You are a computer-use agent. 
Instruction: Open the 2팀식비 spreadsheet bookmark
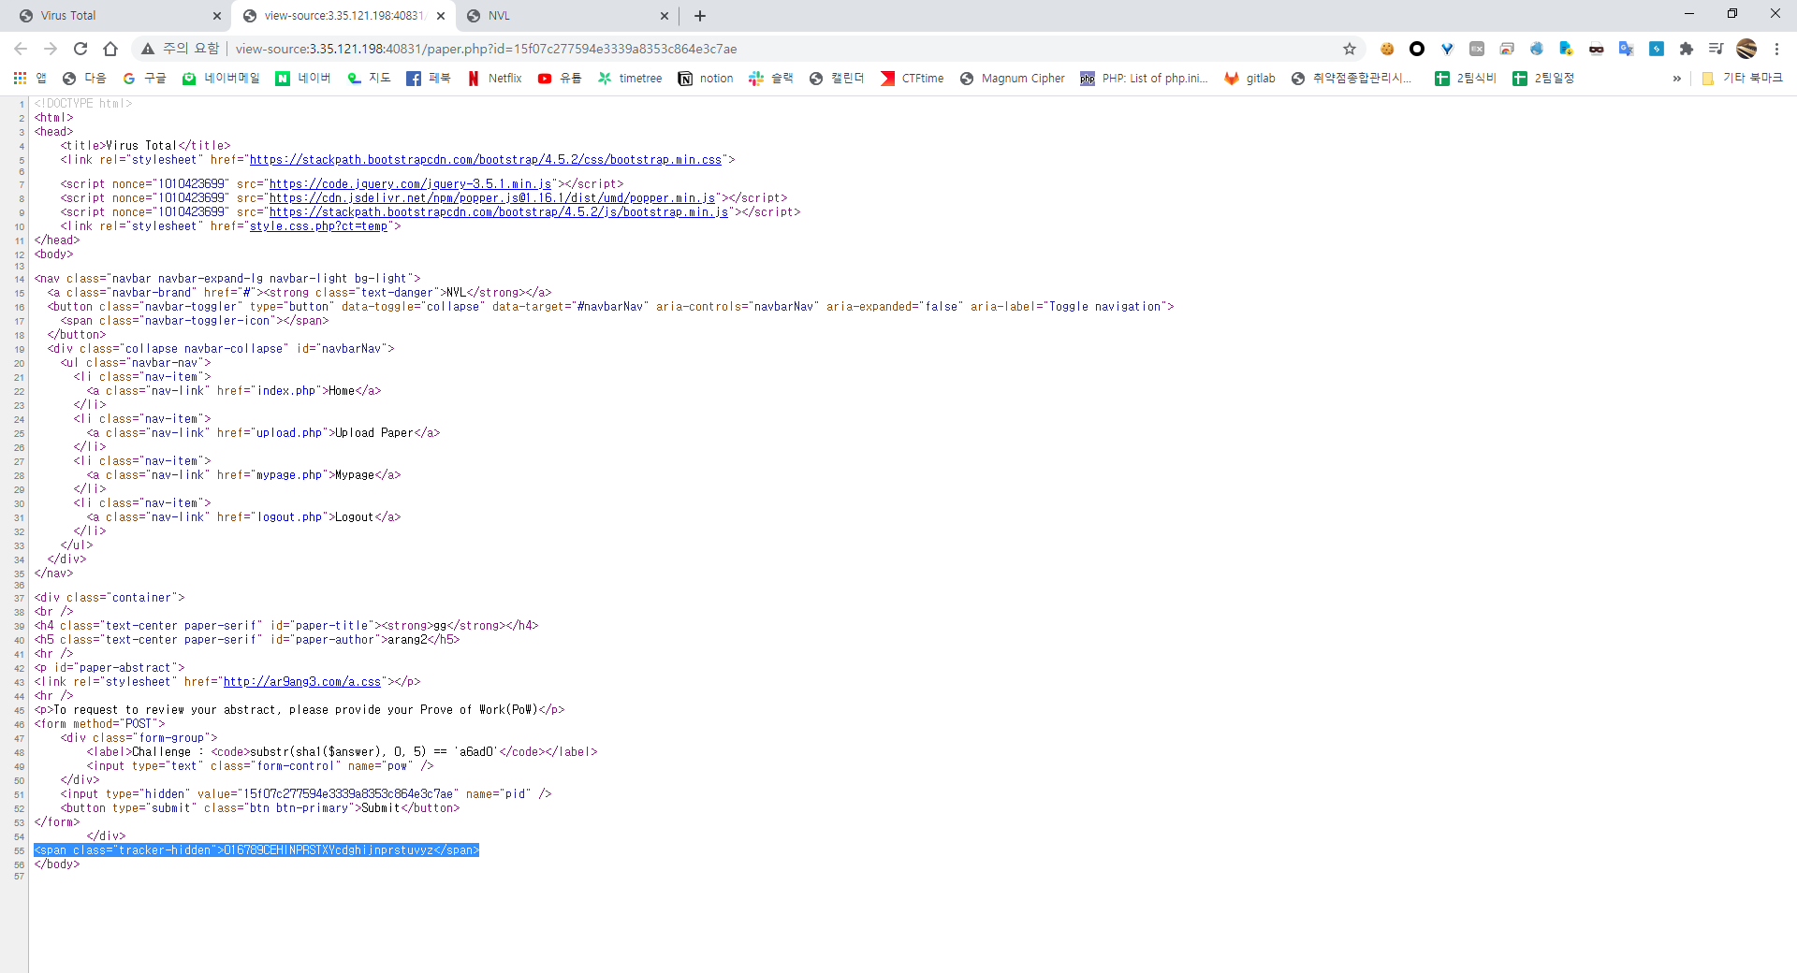(x=1466, y=79)
